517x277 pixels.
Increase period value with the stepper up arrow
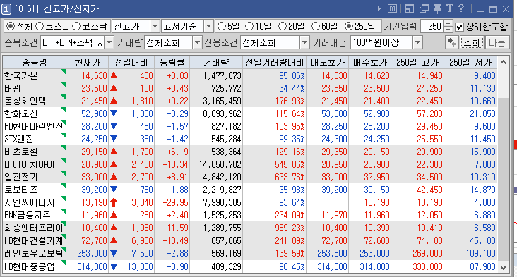click(x=448, y=23)
